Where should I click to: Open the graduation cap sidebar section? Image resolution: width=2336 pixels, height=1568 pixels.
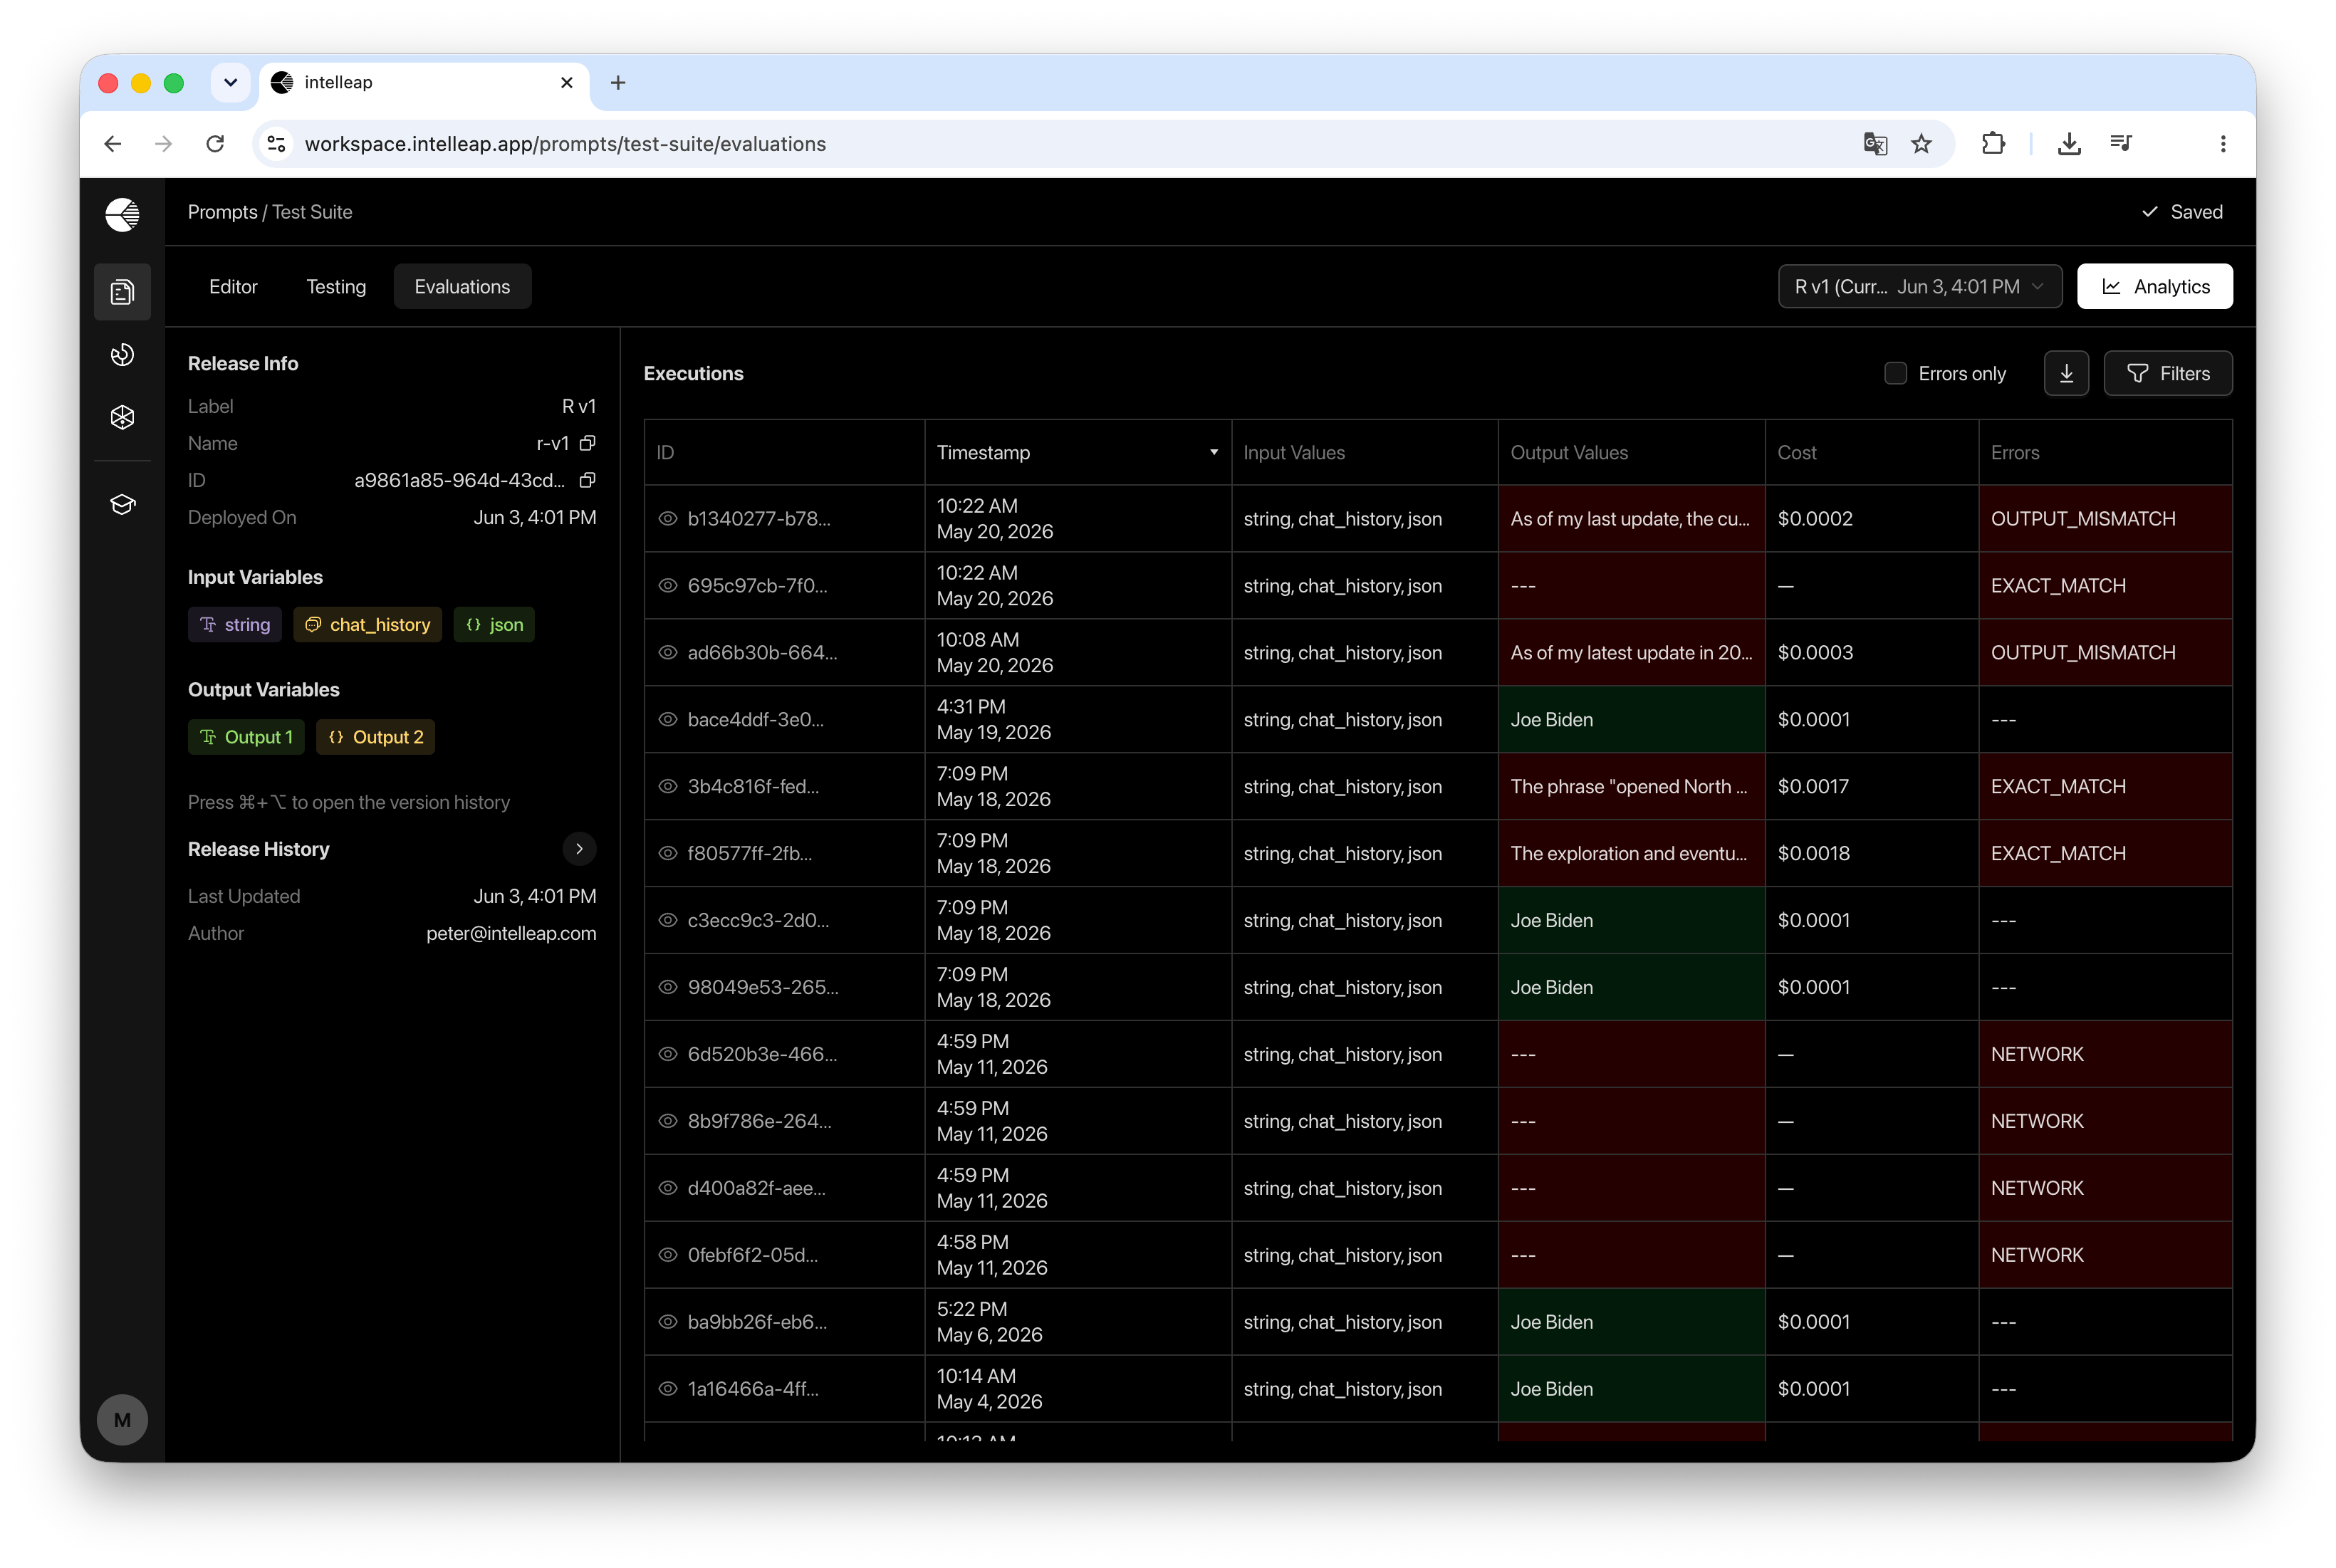coord(122,504)
